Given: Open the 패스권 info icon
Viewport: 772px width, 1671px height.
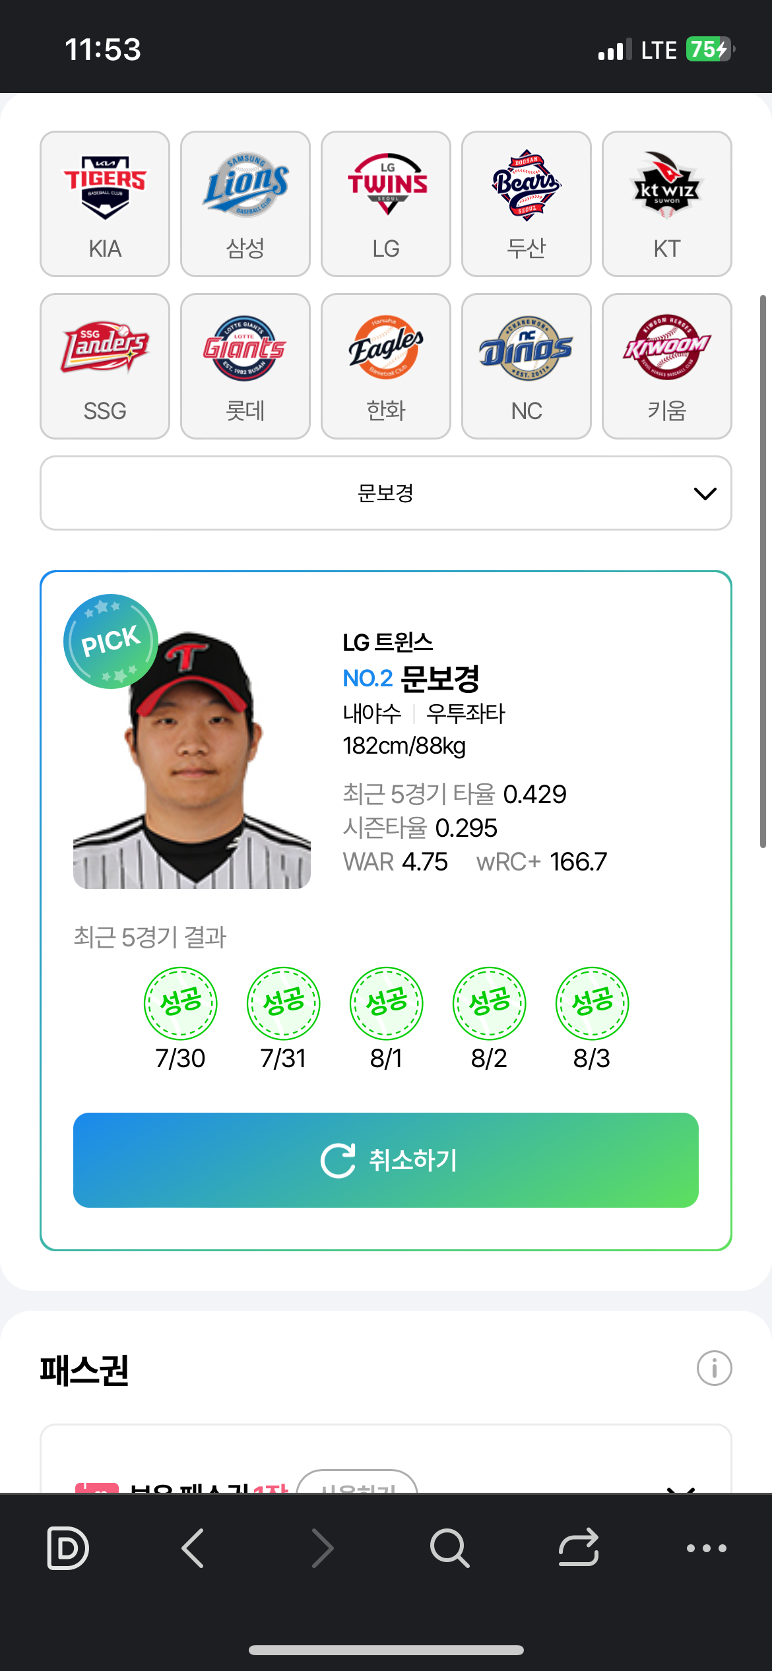Looking at the screenshot, I should pyautogui.click(x=715, y=1368).
